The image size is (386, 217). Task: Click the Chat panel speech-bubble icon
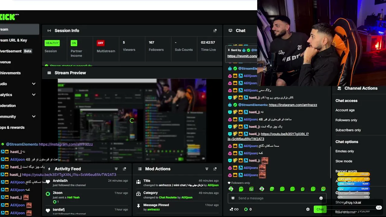230,30
